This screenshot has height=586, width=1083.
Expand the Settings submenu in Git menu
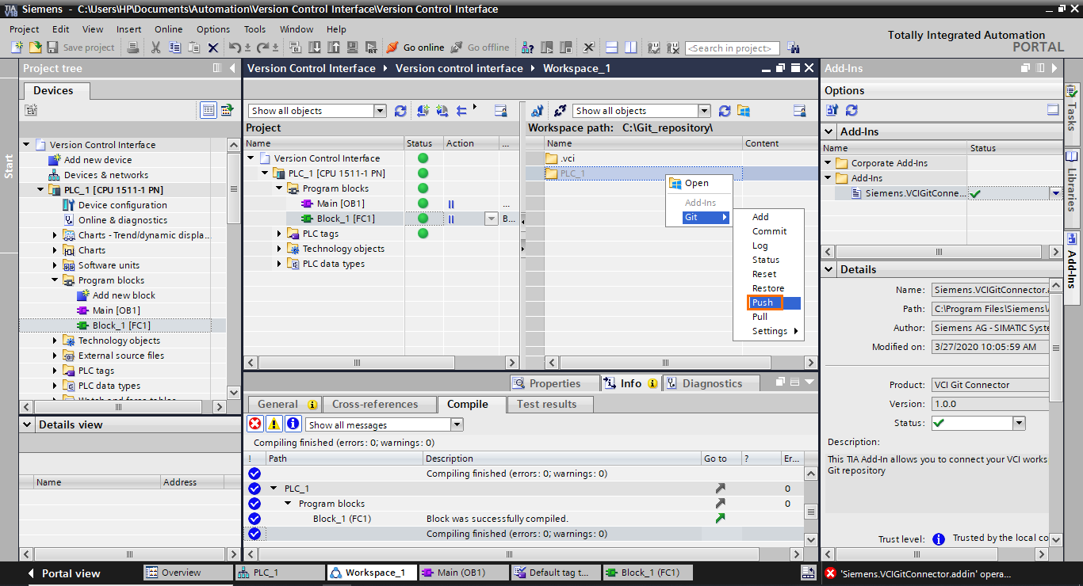pyautogui.click(x=769, y=331)
